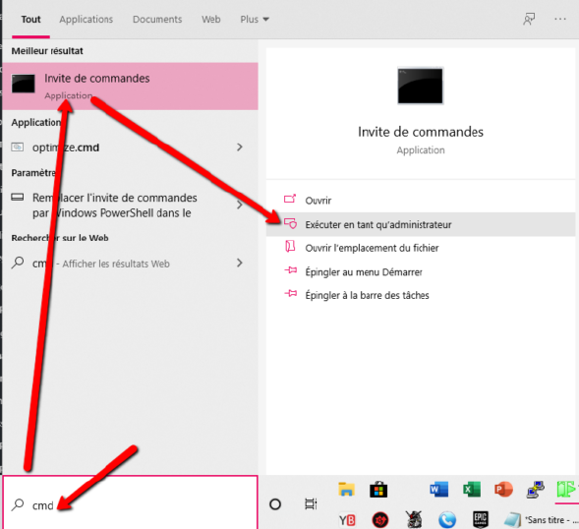Screen dimensions: 579x529
Task: Click the green media player taskbar icon
Action: pyautogui.click(x=566, y=490)
